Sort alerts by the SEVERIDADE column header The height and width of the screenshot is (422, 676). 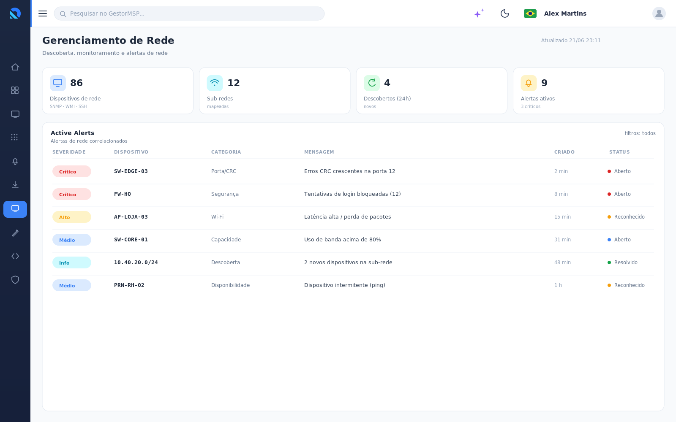(x=69, y=152)
